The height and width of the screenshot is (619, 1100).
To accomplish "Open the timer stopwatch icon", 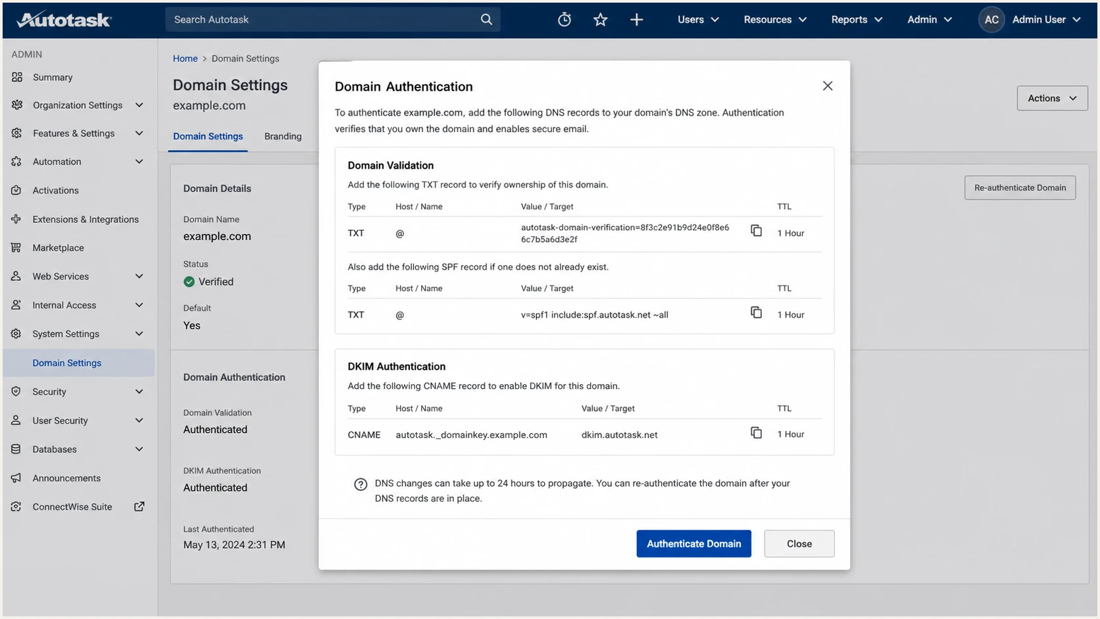I will tap(564, 20).
